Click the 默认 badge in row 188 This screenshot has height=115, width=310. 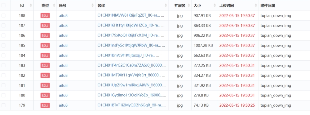tap(45, 15)
